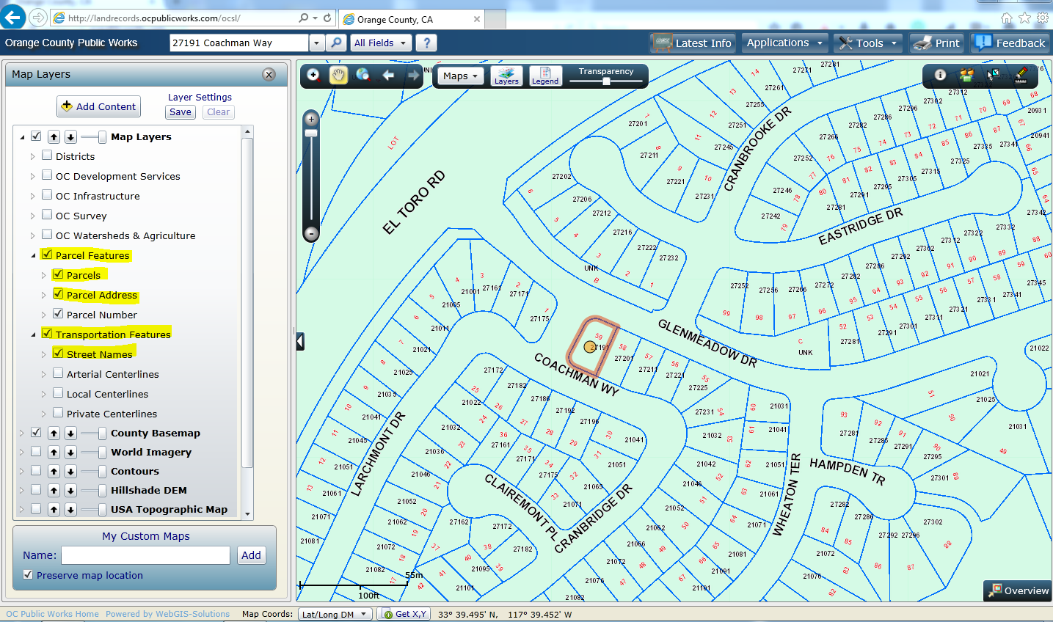This screenshot has width=1053, height=622.
Task: Turn on World Imagery layer
Action: pos(35,452)
